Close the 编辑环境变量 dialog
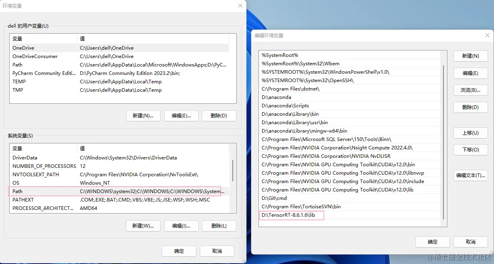Viewport: 494px width, 264px height. (487, 35)
